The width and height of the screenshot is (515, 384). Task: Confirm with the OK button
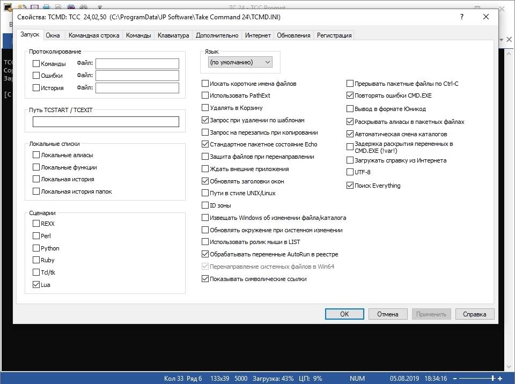tap(344, 314)
